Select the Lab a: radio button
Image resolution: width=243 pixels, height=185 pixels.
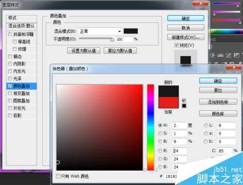[x=206, y=133]
